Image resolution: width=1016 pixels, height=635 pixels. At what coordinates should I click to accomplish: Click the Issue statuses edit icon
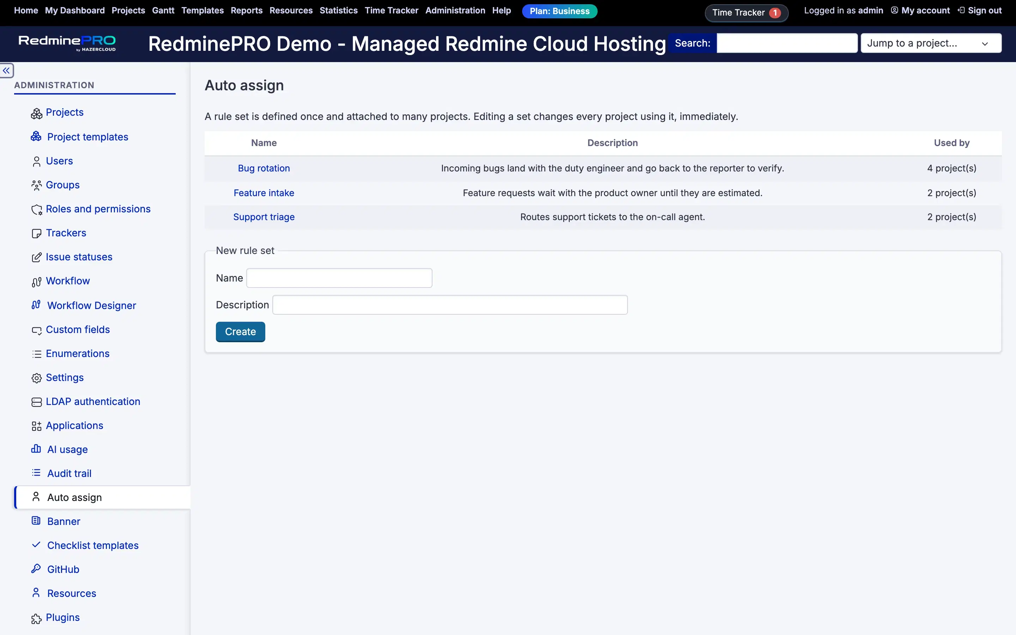[37, 258]
